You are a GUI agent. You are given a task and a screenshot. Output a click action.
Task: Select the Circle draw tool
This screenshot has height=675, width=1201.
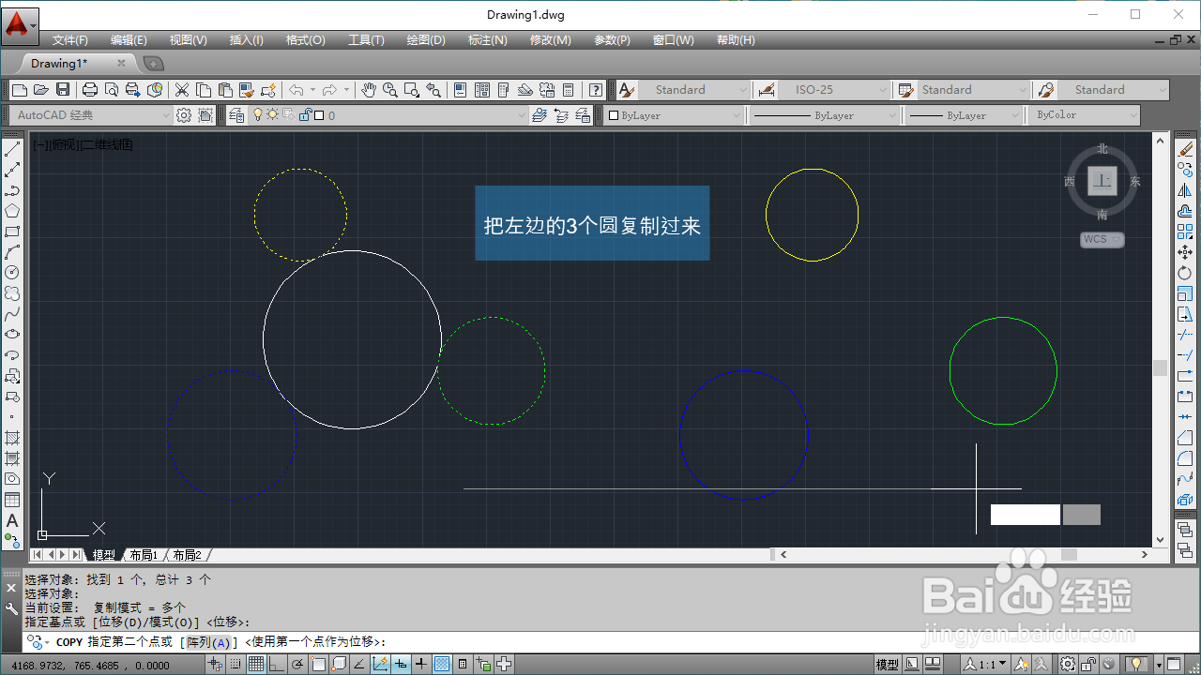[12, 273]
